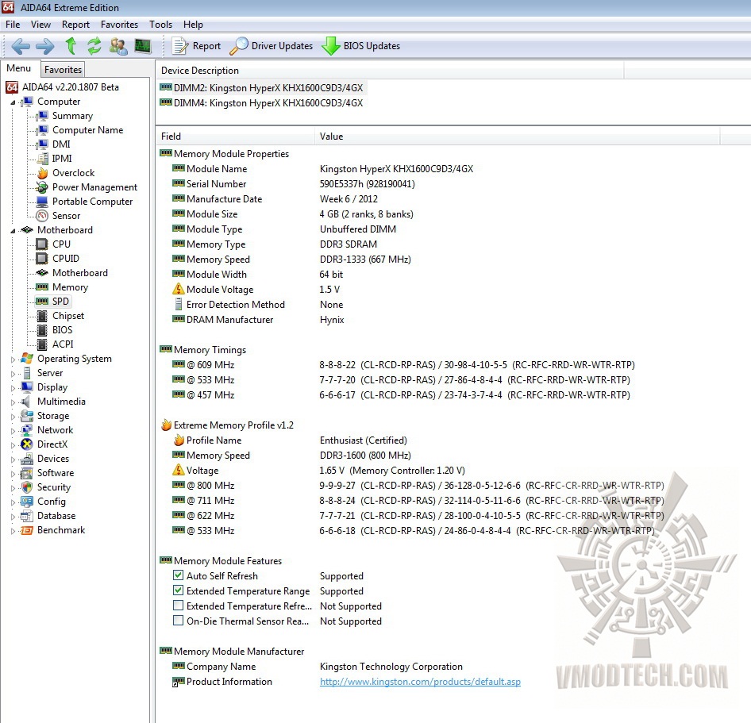Open the DMI tree item

[61, 144]
